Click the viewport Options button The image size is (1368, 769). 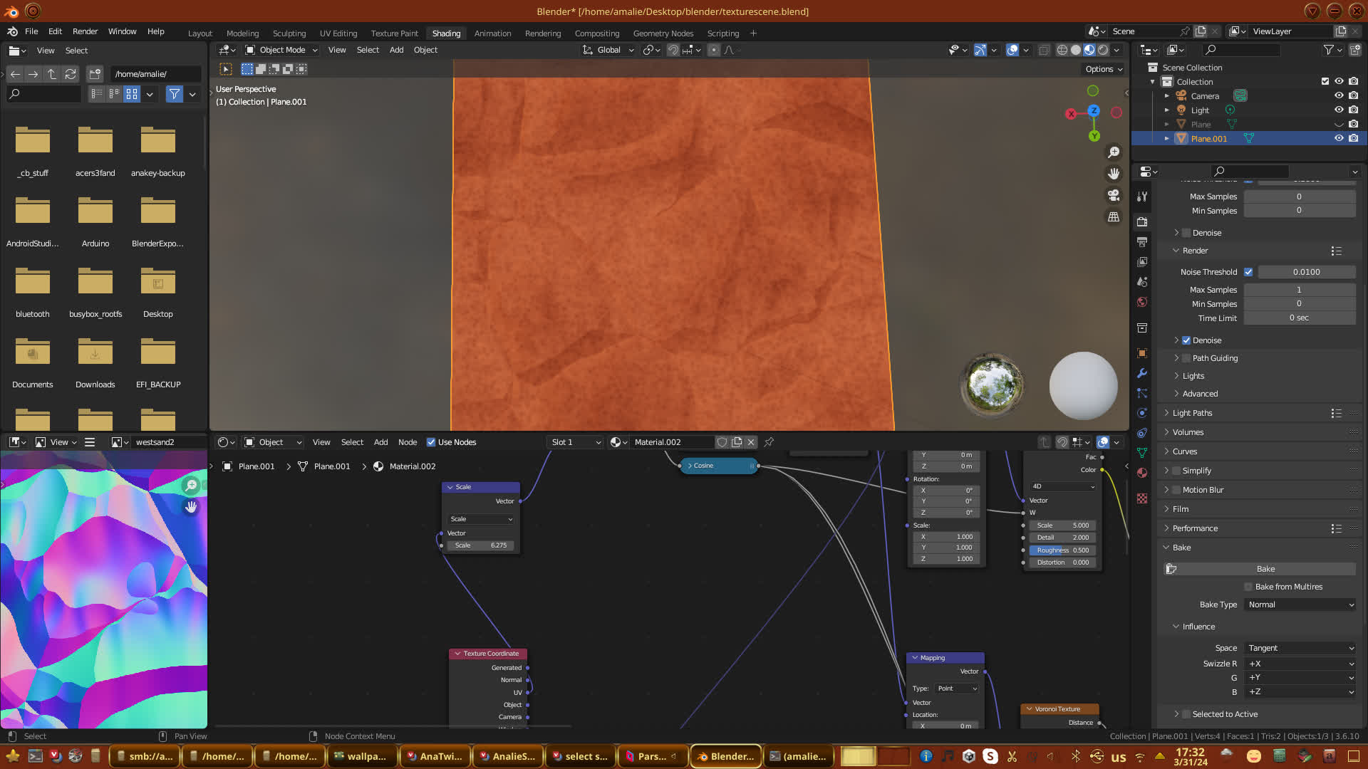pos(1104,69)
